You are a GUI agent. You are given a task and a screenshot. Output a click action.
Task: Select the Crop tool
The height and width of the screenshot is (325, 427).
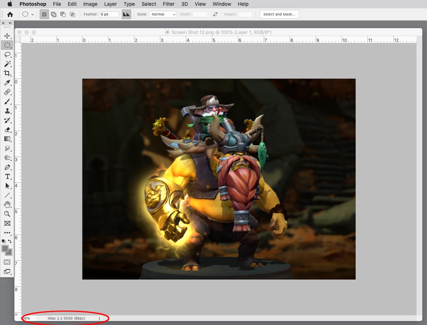[x=7, y=73]
